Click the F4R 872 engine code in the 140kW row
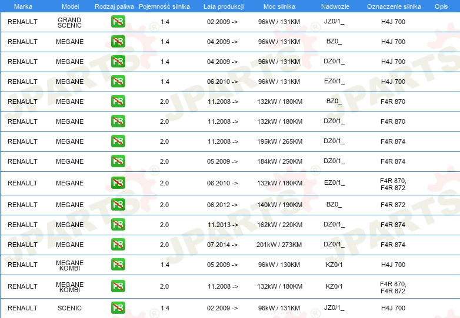 393,205
